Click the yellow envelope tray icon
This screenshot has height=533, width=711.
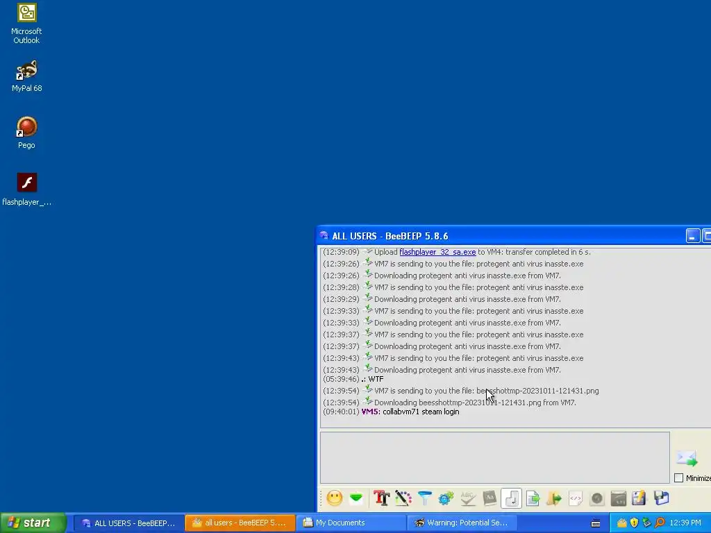point(622,523)
